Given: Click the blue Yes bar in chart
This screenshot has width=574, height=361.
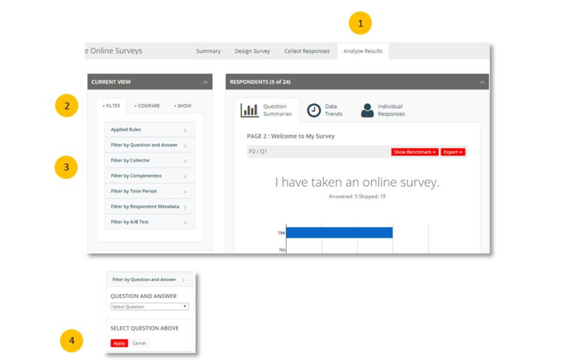Looking at the screenshot, I should 339,233.
